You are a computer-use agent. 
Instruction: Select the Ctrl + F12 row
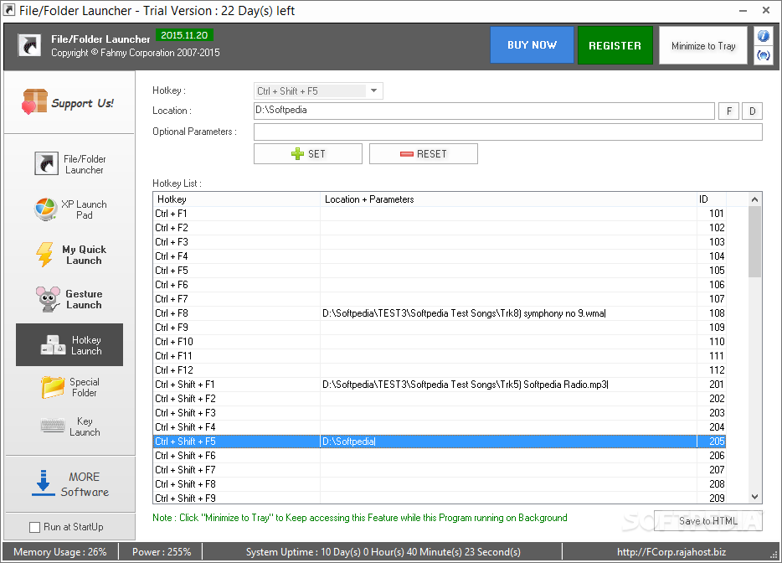439,369
